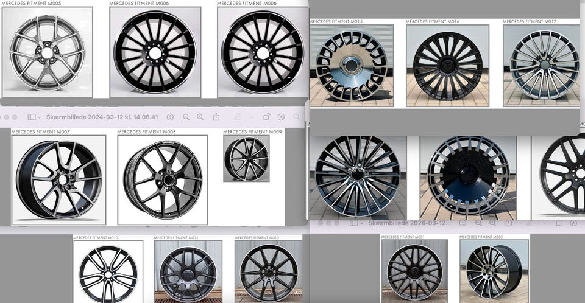Click the 'MERCEDES FITMENT M010' label
Image resolution: width=585 pixels, height=303 pixels.
pyautogui.click(x=96, y=237)
